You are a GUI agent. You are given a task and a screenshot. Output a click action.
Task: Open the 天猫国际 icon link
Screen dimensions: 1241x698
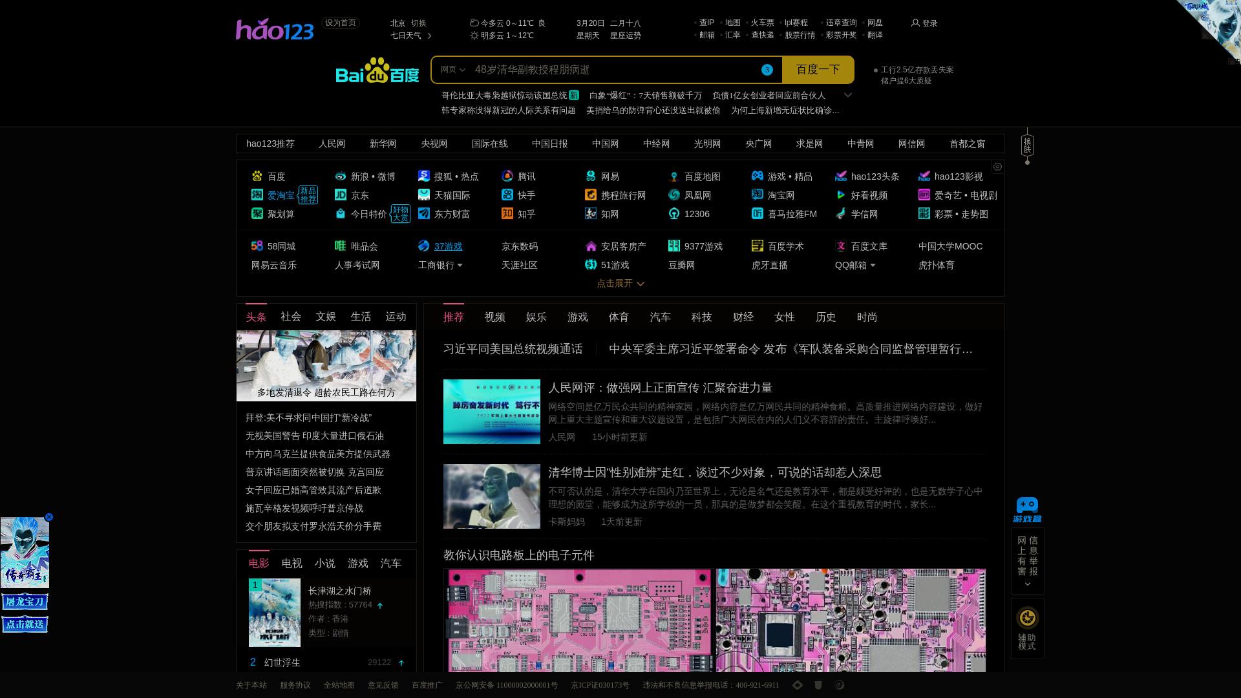[424, 195]
